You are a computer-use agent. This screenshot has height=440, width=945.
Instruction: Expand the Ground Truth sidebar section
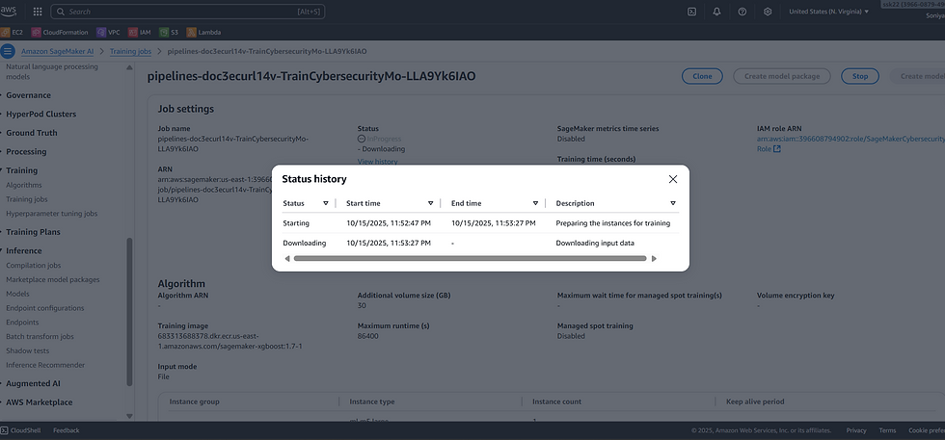pos(31,133)
